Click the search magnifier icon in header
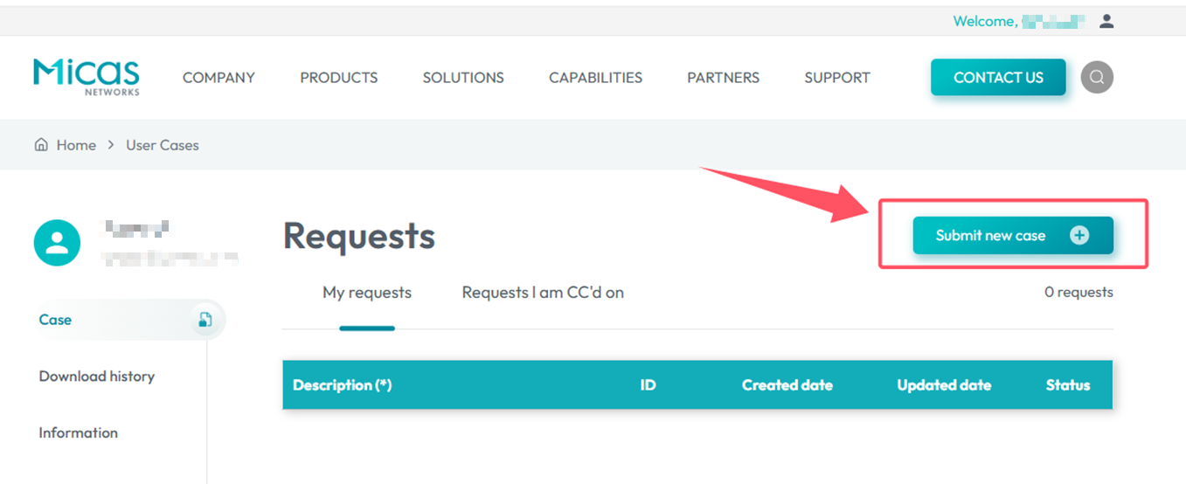This screenshot has width=1186, height=484. [x=1097, y=77]
